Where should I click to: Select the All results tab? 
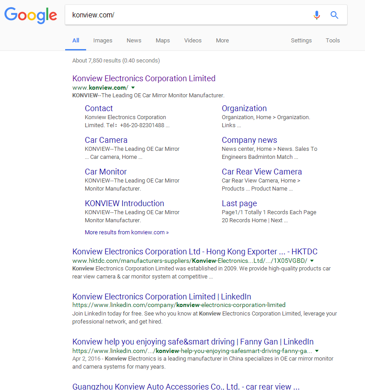pos(75,41)
